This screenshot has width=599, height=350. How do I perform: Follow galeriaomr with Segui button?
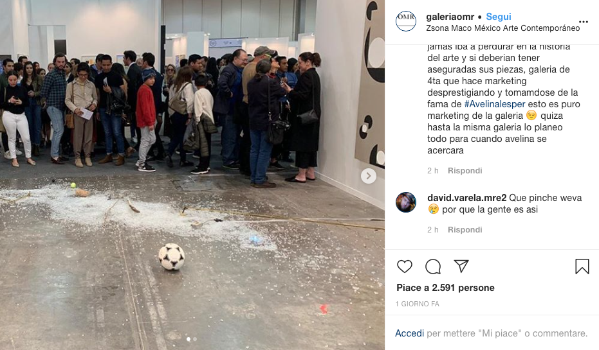499,17
